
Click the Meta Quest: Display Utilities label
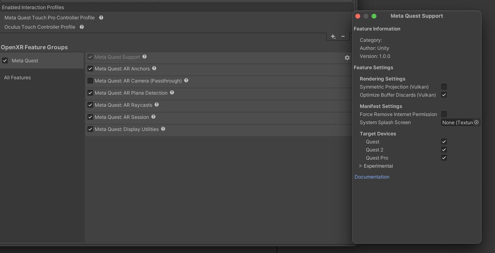(x=127, y=129)
